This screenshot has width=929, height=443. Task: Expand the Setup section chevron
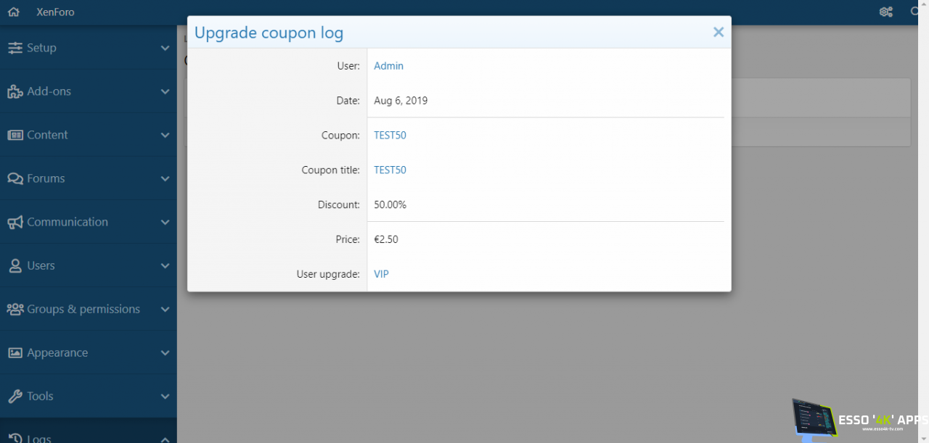pyautogui.click(x=165, y=49)
